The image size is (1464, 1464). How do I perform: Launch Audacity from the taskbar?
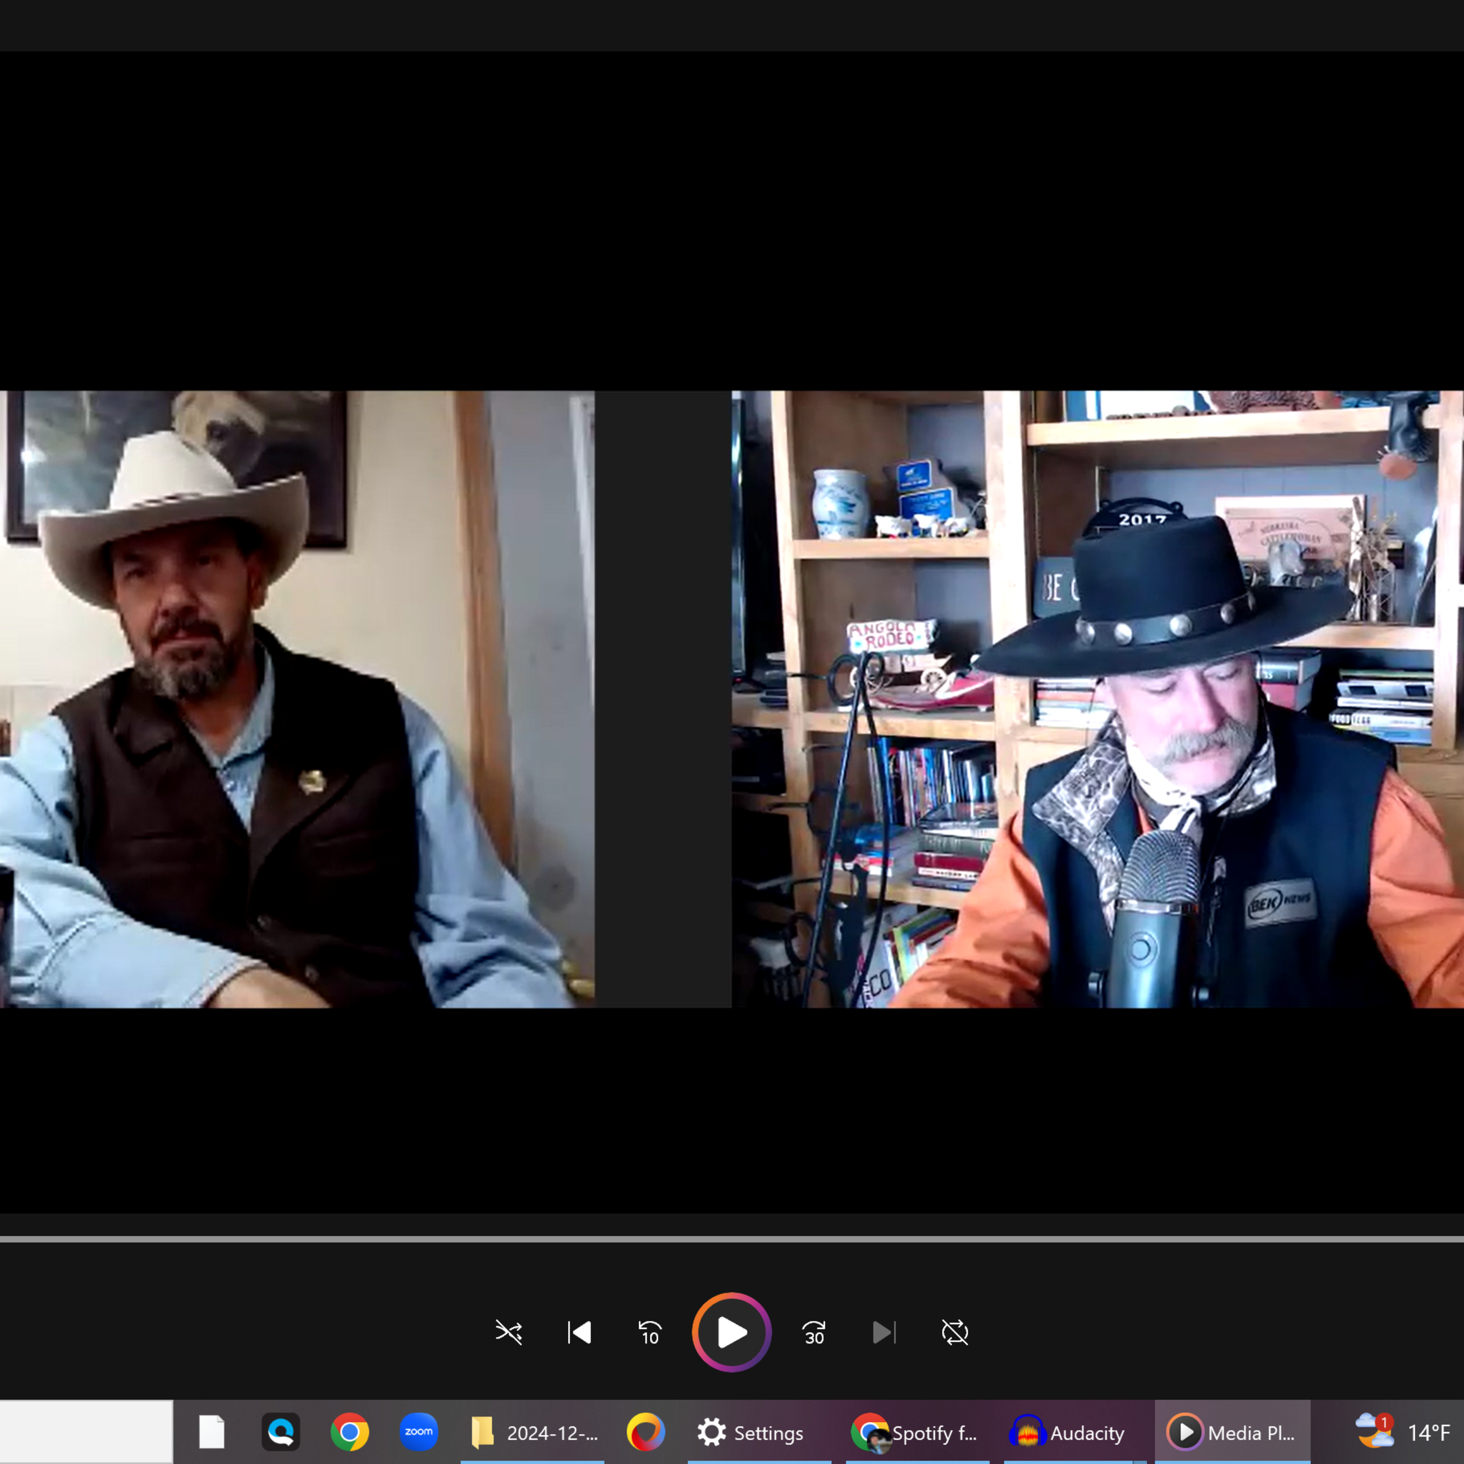tap(1068, 1431)
